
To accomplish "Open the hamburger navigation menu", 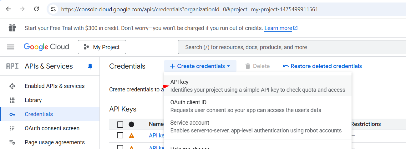I will tap(11, 47).
